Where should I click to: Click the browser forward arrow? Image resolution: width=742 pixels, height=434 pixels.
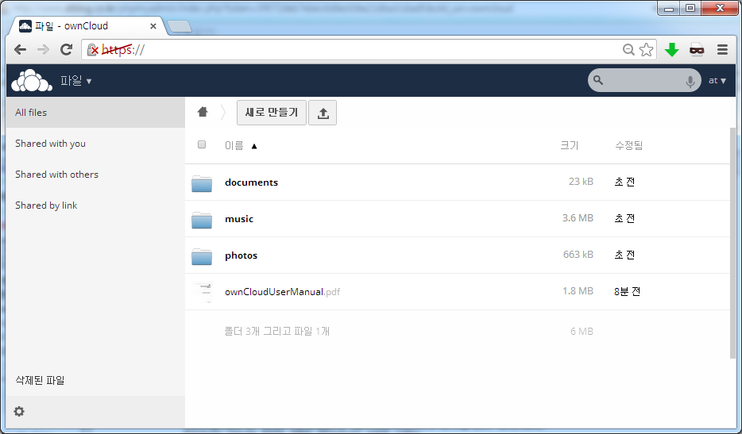(43, 50)
